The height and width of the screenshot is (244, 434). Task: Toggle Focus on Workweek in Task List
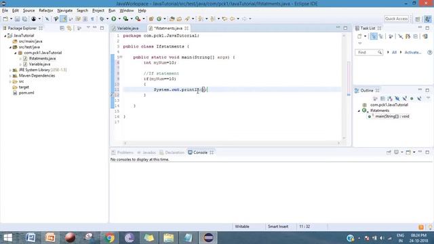[x=391, y=36]
